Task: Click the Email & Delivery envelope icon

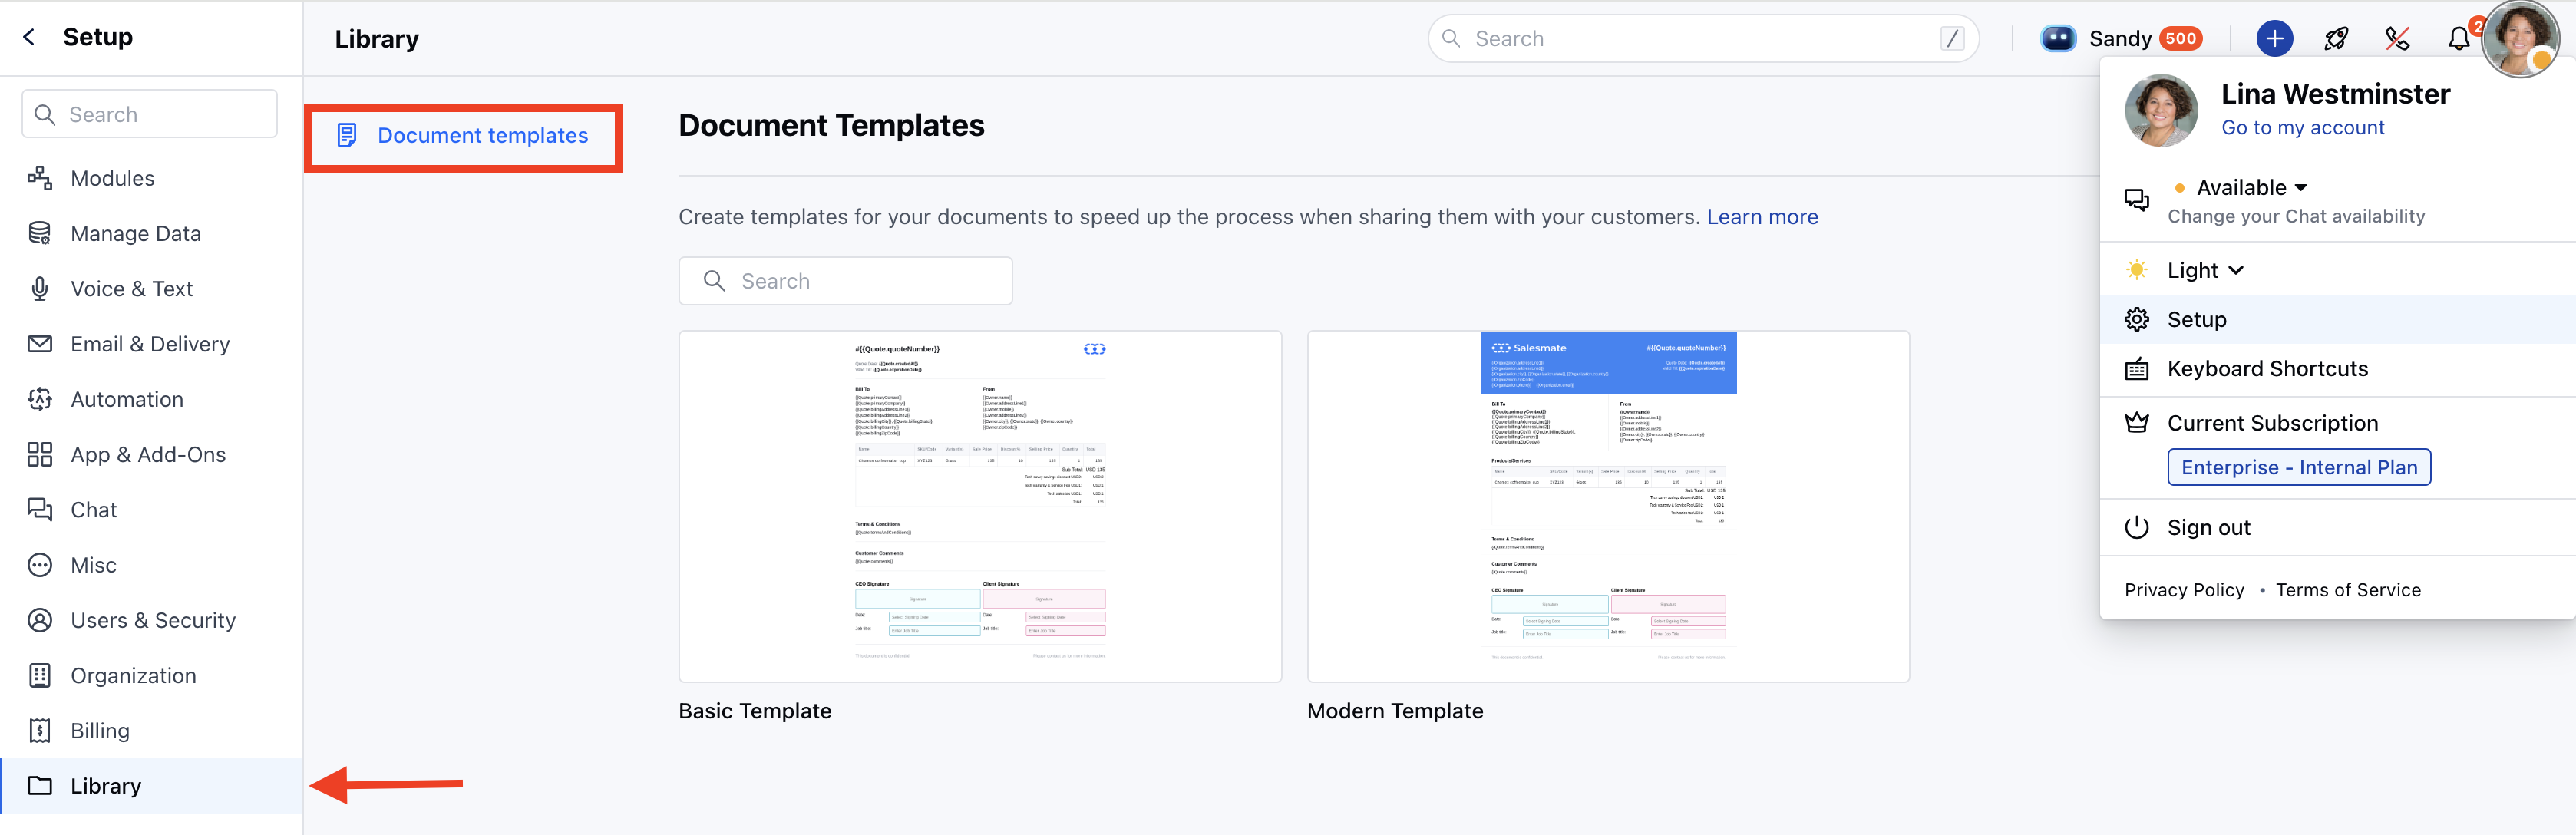Action: pos(40,344)
